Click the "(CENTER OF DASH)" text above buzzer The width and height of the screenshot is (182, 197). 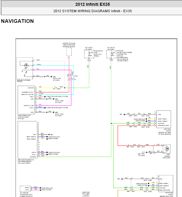pos(69,43)
